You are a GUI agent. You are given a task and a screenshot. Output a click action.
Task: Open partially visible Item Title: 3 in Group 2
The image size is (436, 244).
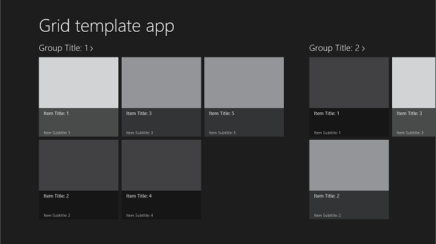414,97
